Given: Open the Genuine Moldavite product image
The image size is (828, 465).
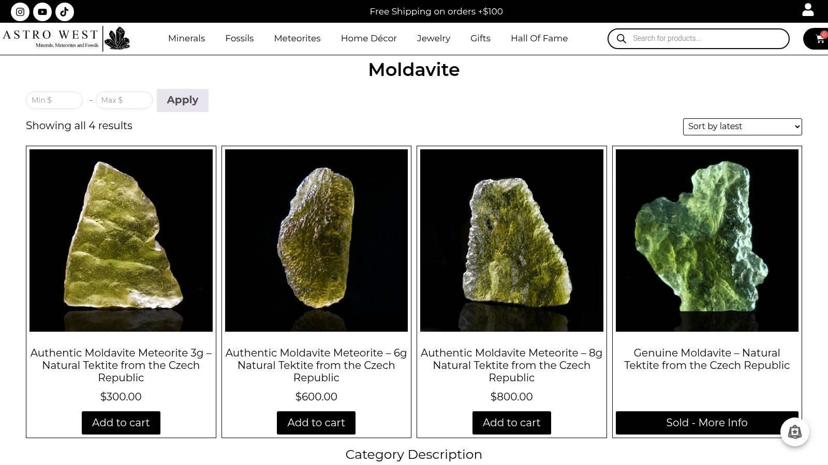Looking at the screenshot, I should [x=707, y=240].
